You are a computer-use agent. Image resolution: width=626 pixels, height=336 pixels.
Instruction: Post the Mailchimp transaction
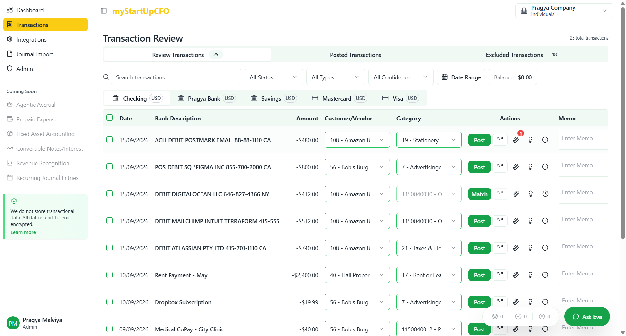point(479,221)
